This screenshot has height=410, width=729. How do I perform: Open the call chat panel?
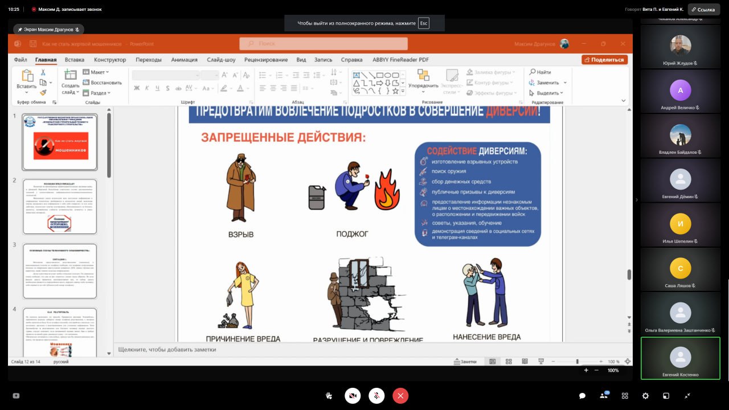click(582, 396)
